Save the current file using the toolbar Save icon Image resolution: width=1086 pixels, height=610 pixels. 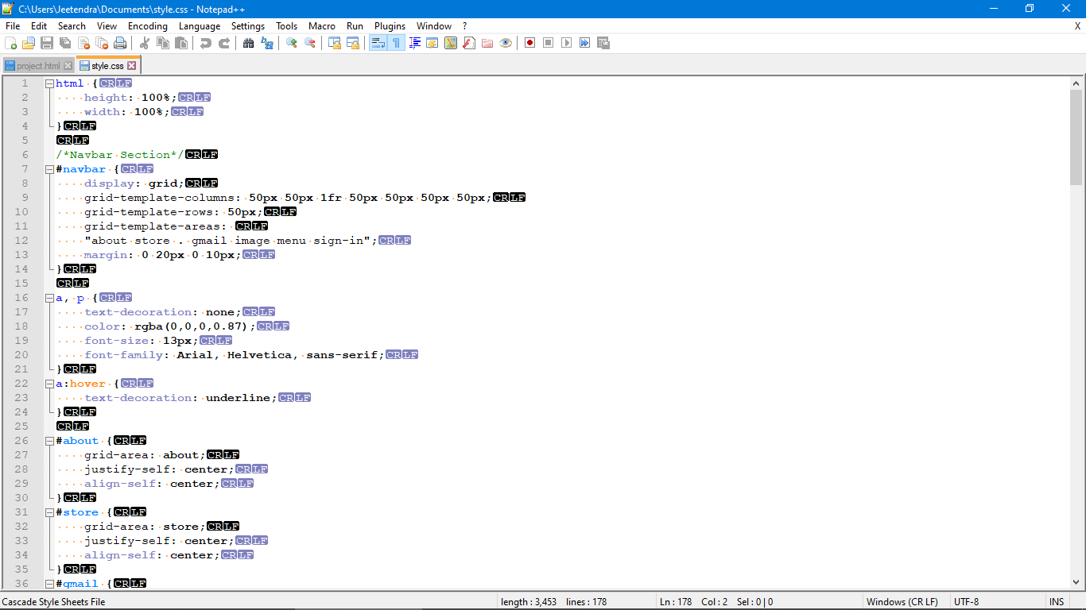[47, 43]
